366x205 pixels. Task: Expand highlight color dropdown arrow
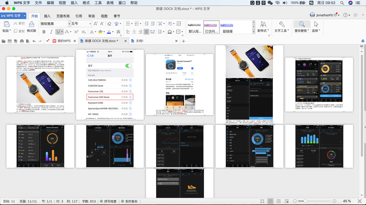(104, 32)
